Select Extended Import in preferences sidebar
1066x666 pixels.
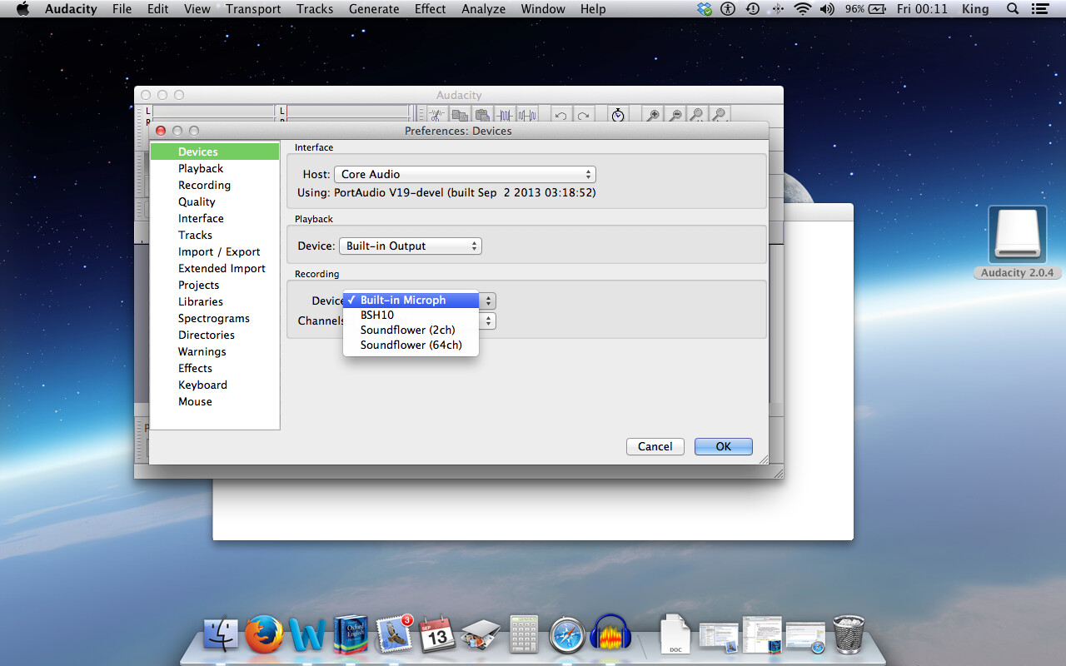pos(215,268)
